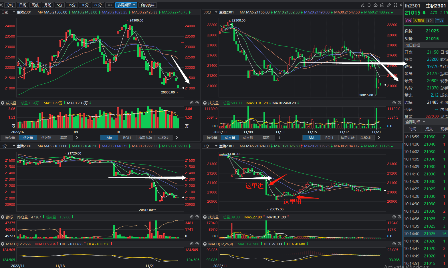Viewport: 448px width, 268px height.
Task: Toggle BOLL overlay on 30-minute chart
Action: coord(330,138)
